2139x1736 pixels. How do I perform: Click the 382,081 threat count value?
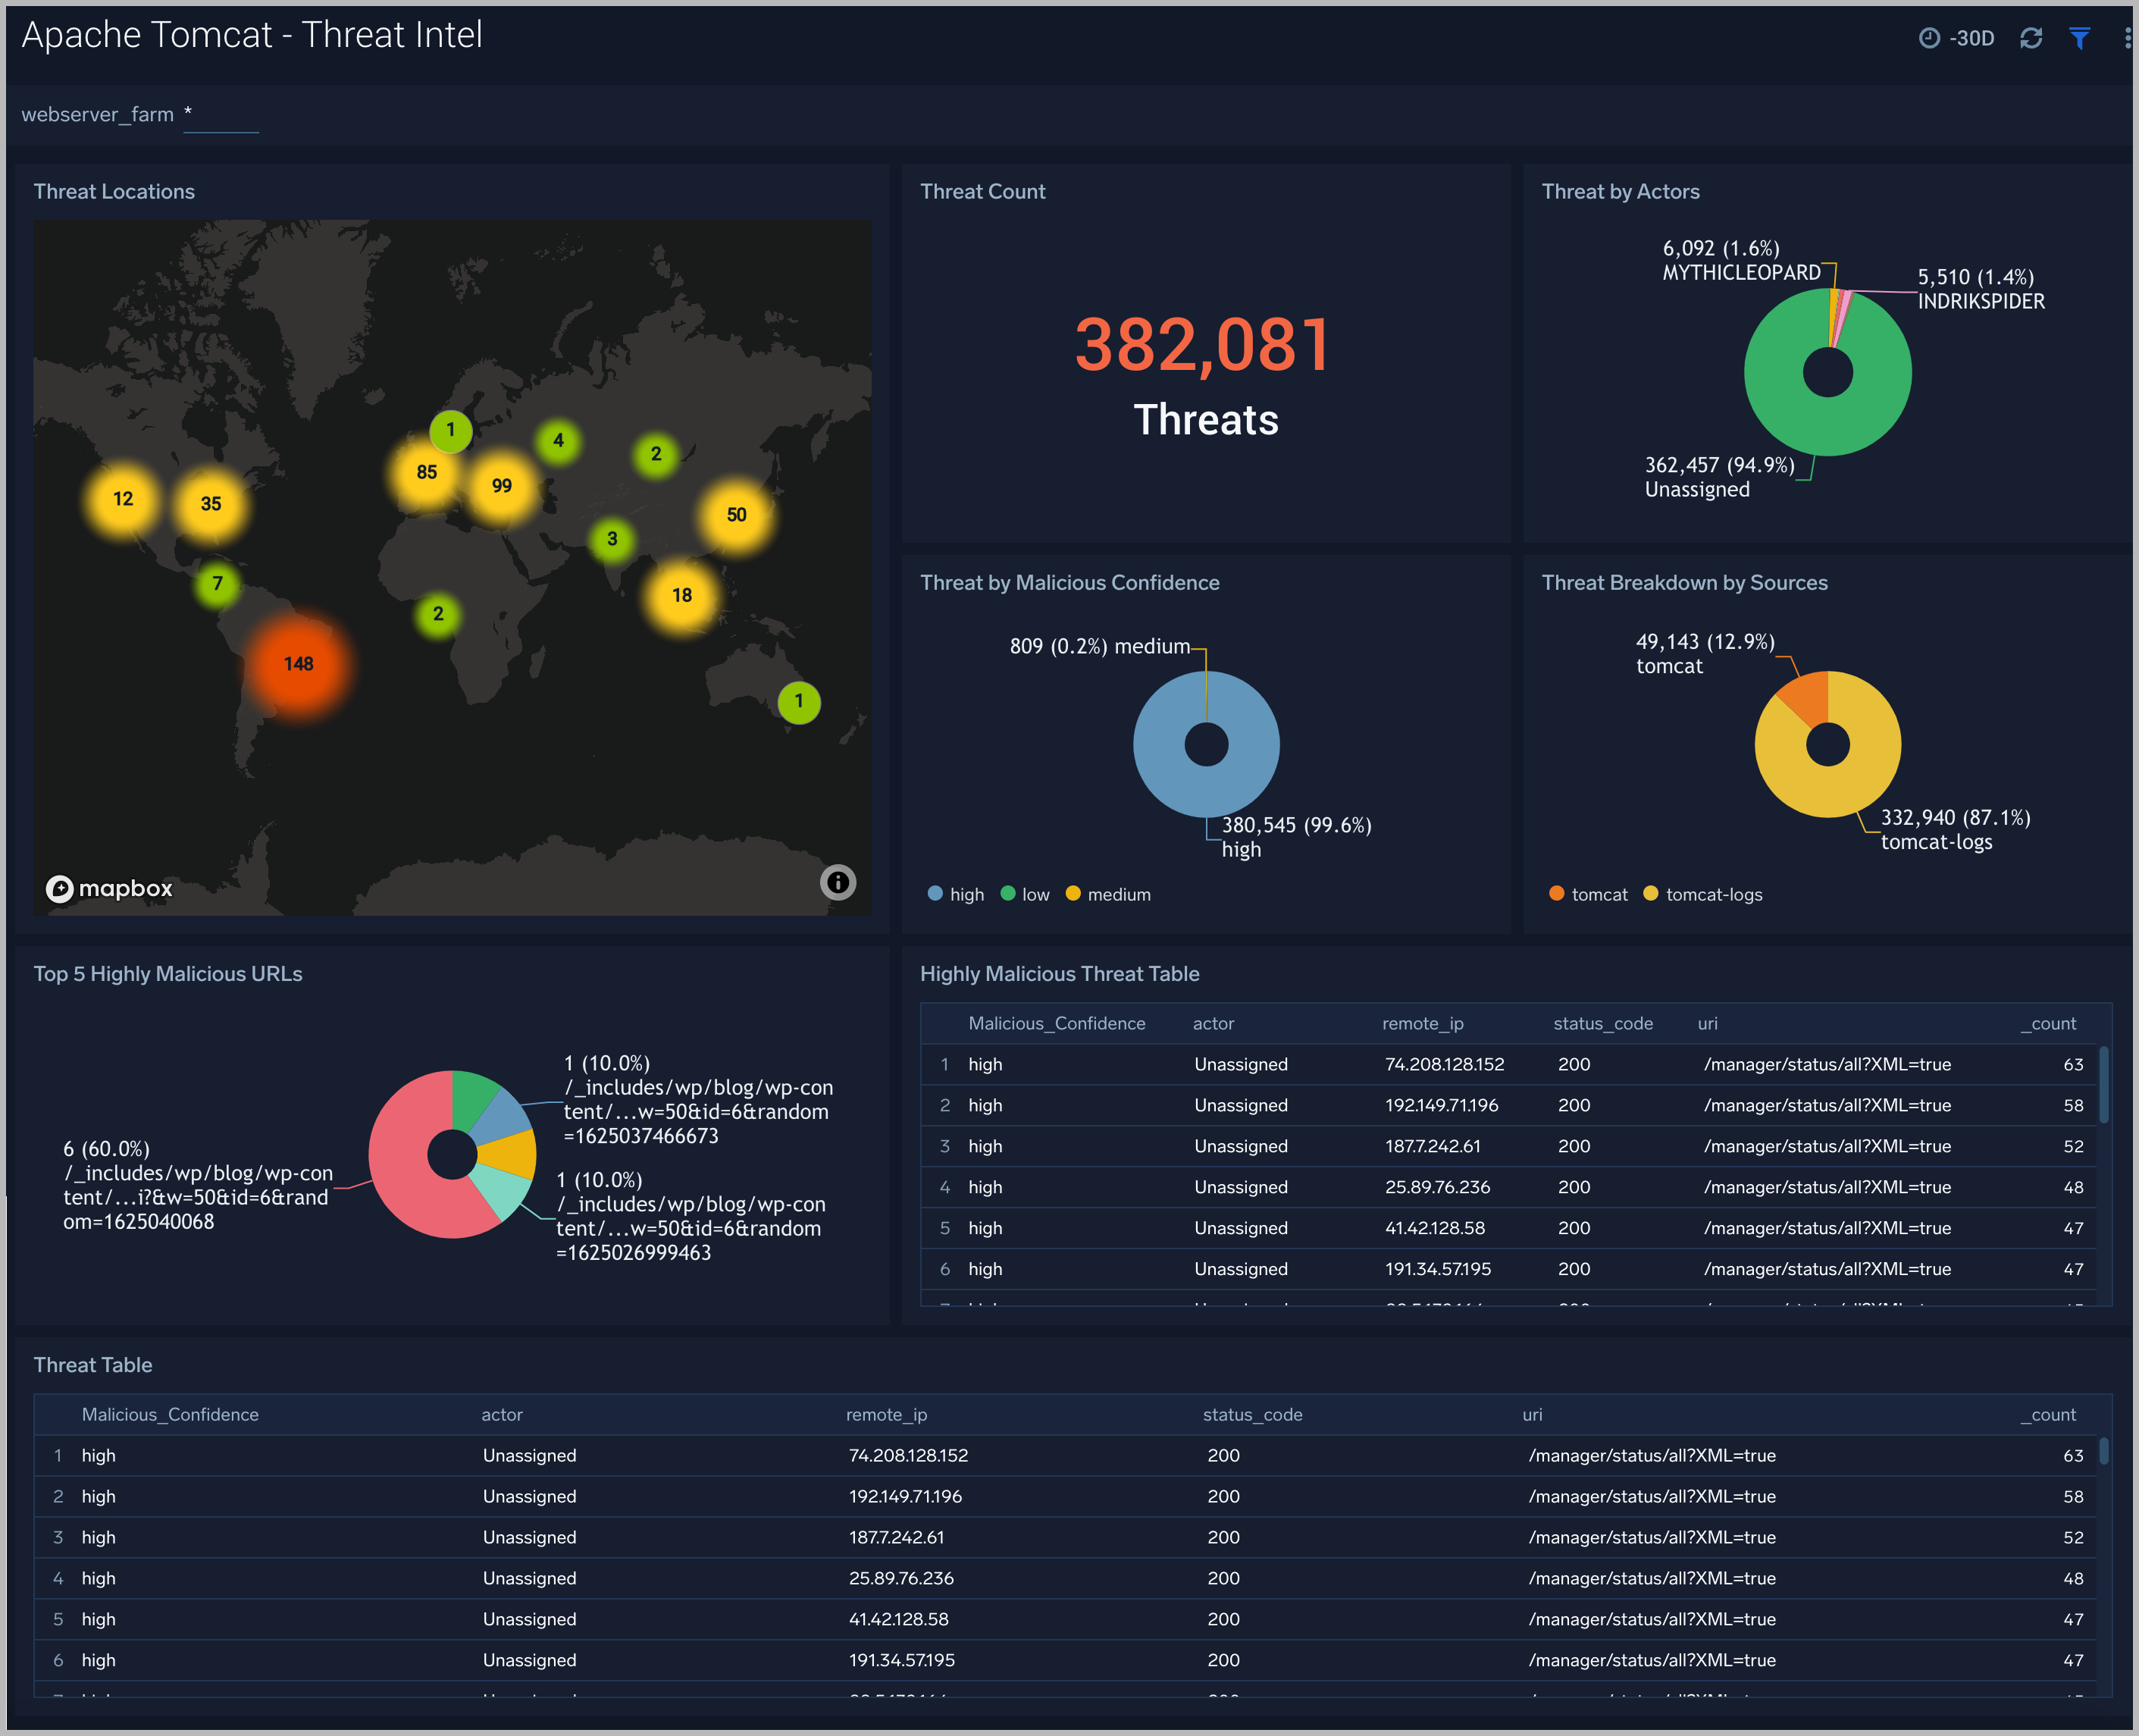[x=1204, y=345]
